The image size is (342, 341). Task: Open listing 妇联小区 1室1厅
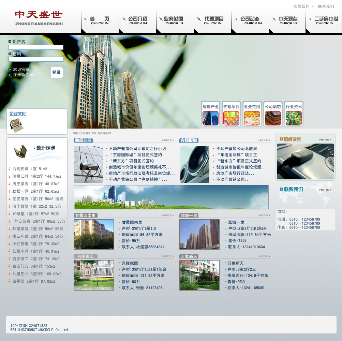(x=36, y=251)
